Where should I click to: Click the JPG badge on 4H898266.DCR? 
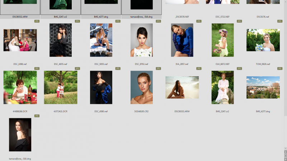coord(37,68)
